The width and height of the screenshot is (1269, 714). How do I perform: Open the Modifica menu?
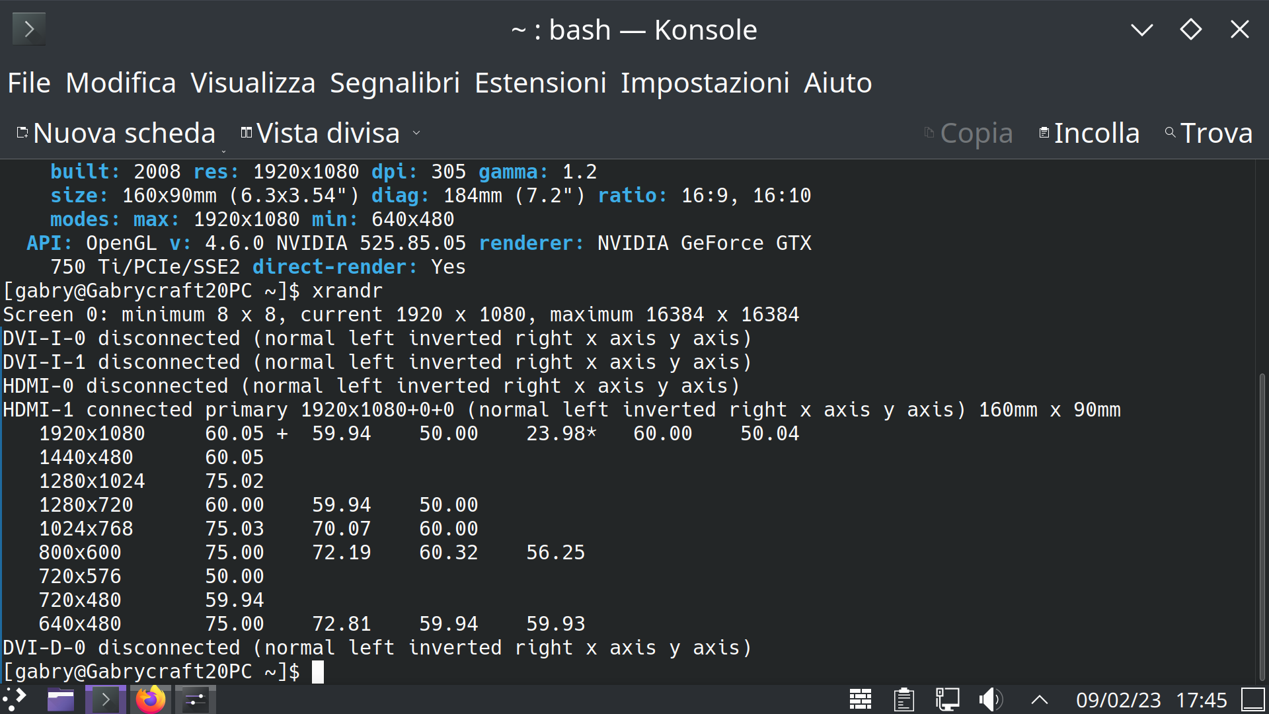pos(121,83)
